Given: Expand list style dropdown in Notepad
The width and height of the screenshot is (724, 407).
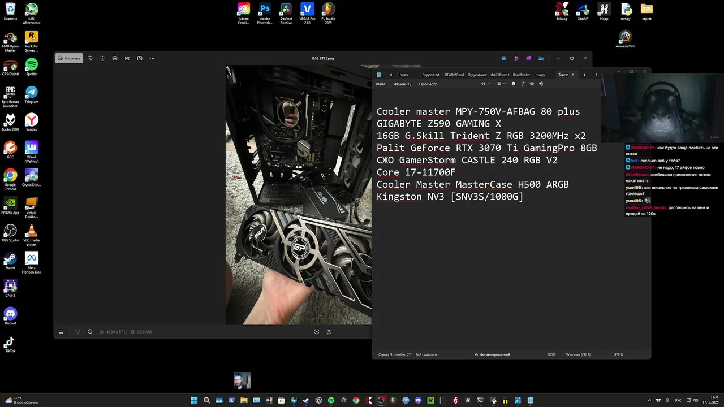Looking at the screenshot, I should (x=501, y=84).
